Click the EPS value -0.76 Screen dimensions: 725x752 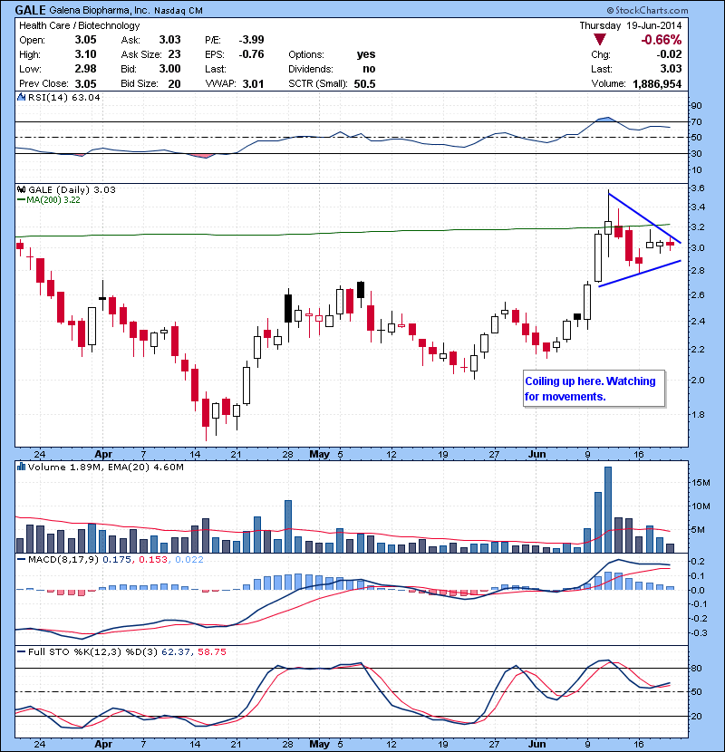(251, 54)
